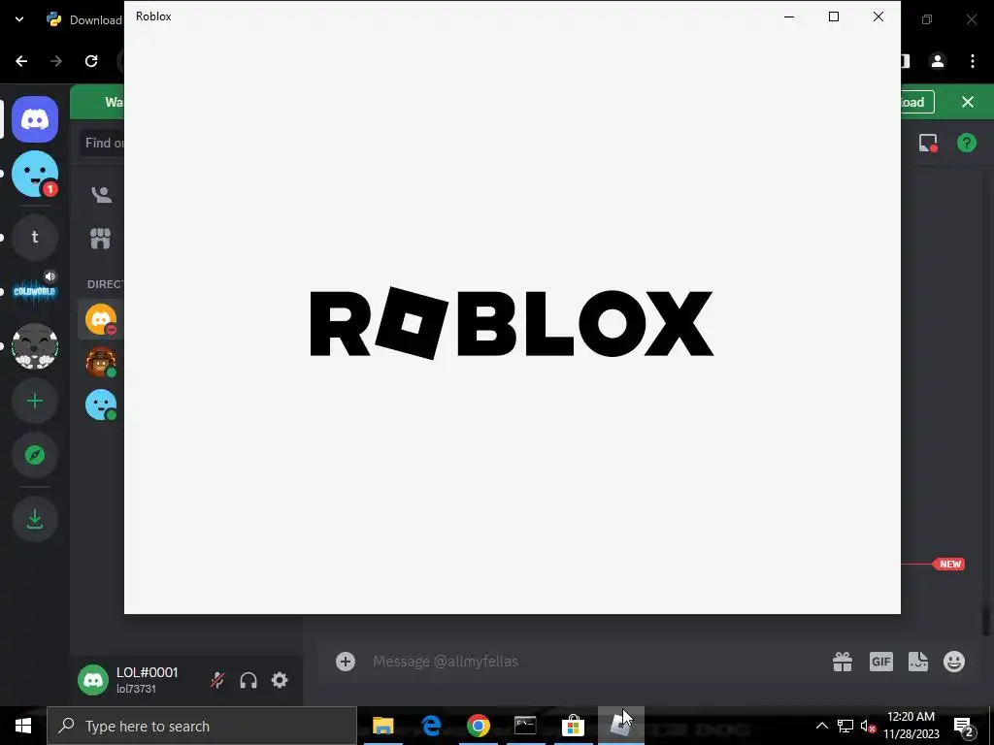The height and width of the screenshot is (745, 994).
Task: Open the 't' server in Discord sidebar
Action: pos(35,237)
